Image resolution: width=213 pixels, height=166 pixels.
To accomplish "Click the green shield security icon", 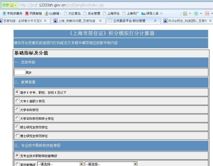I will 196,13.
